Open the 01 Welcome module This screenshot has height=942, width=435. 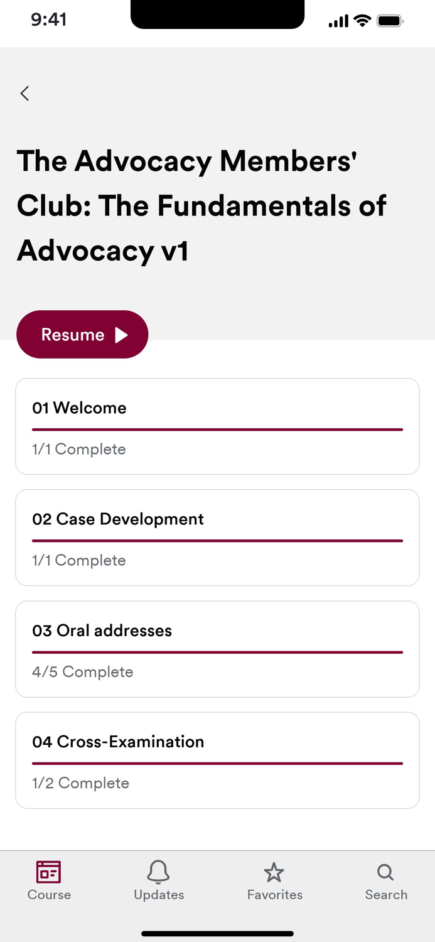(x=217, y=426)
